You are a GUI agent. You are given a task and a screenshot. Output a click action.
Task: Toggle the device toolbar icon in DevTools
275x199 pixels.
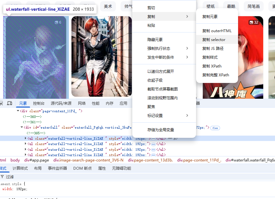pyautogui.click(x=10, y=103)
